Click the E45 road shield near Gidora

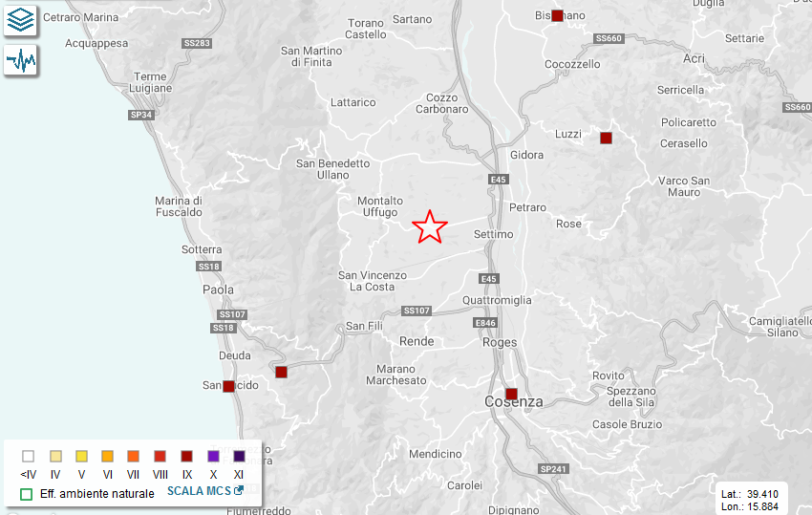pyautogui.click(x=497, y=180)
